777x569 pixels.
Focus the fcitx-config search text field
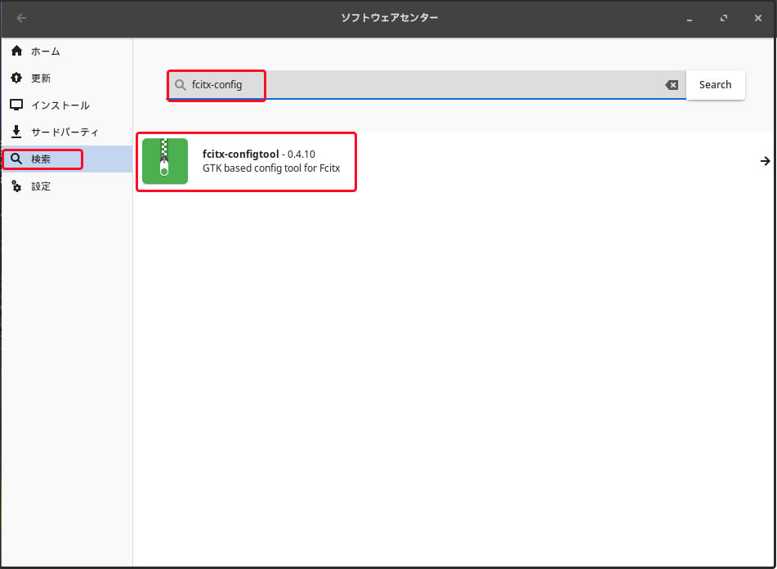(425, 85)
